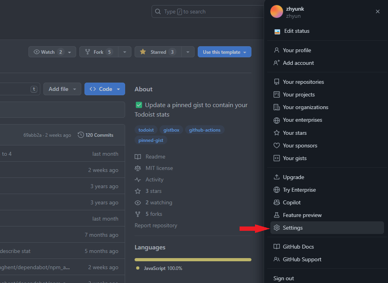Screen dimensions: 388x283
Task: Fork the repository
Action: point(99,52)
